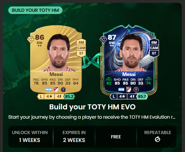
Task: Click the truncated evolution description text
Action: [92, 117]
